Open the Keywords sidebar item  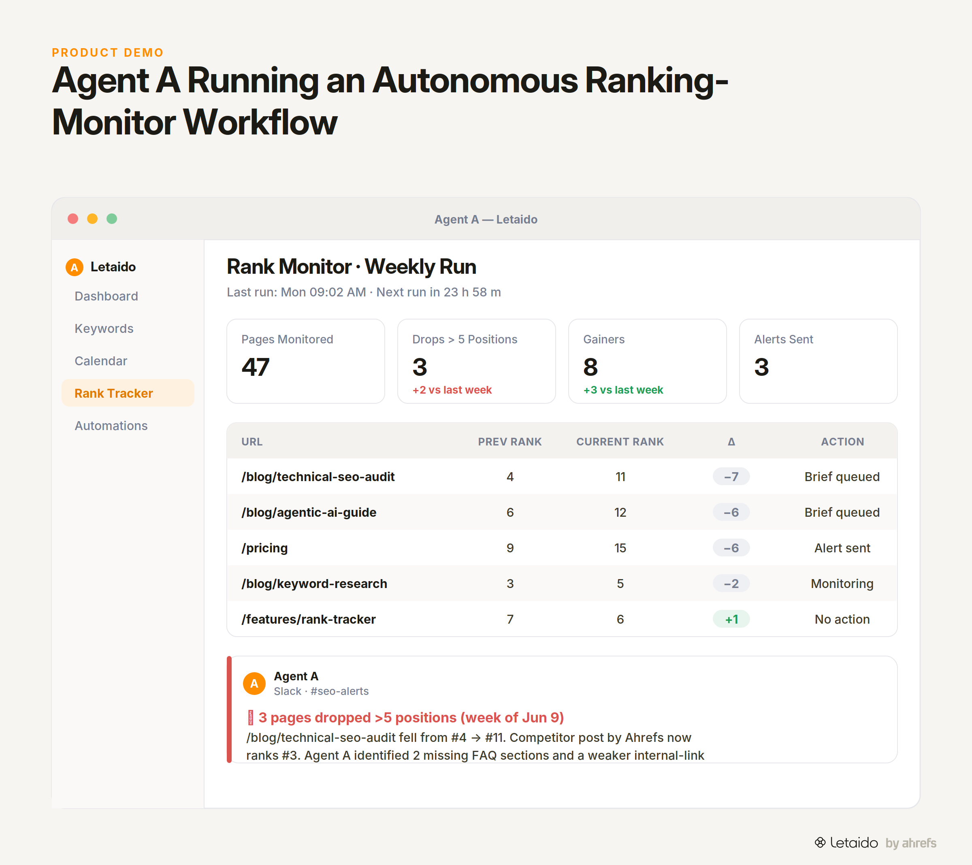point(128,328)
